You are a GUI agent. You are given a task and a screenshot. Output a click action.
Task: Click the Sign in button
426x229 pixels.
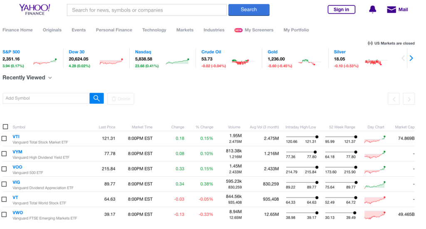[x=342, y=10]
